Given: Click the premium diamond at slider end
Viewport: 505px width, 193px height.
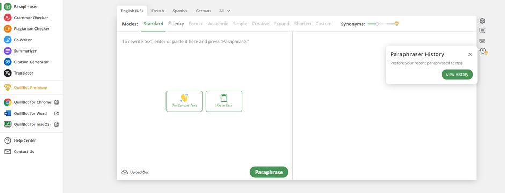Looking at the screenshot, I should [397, 24].
